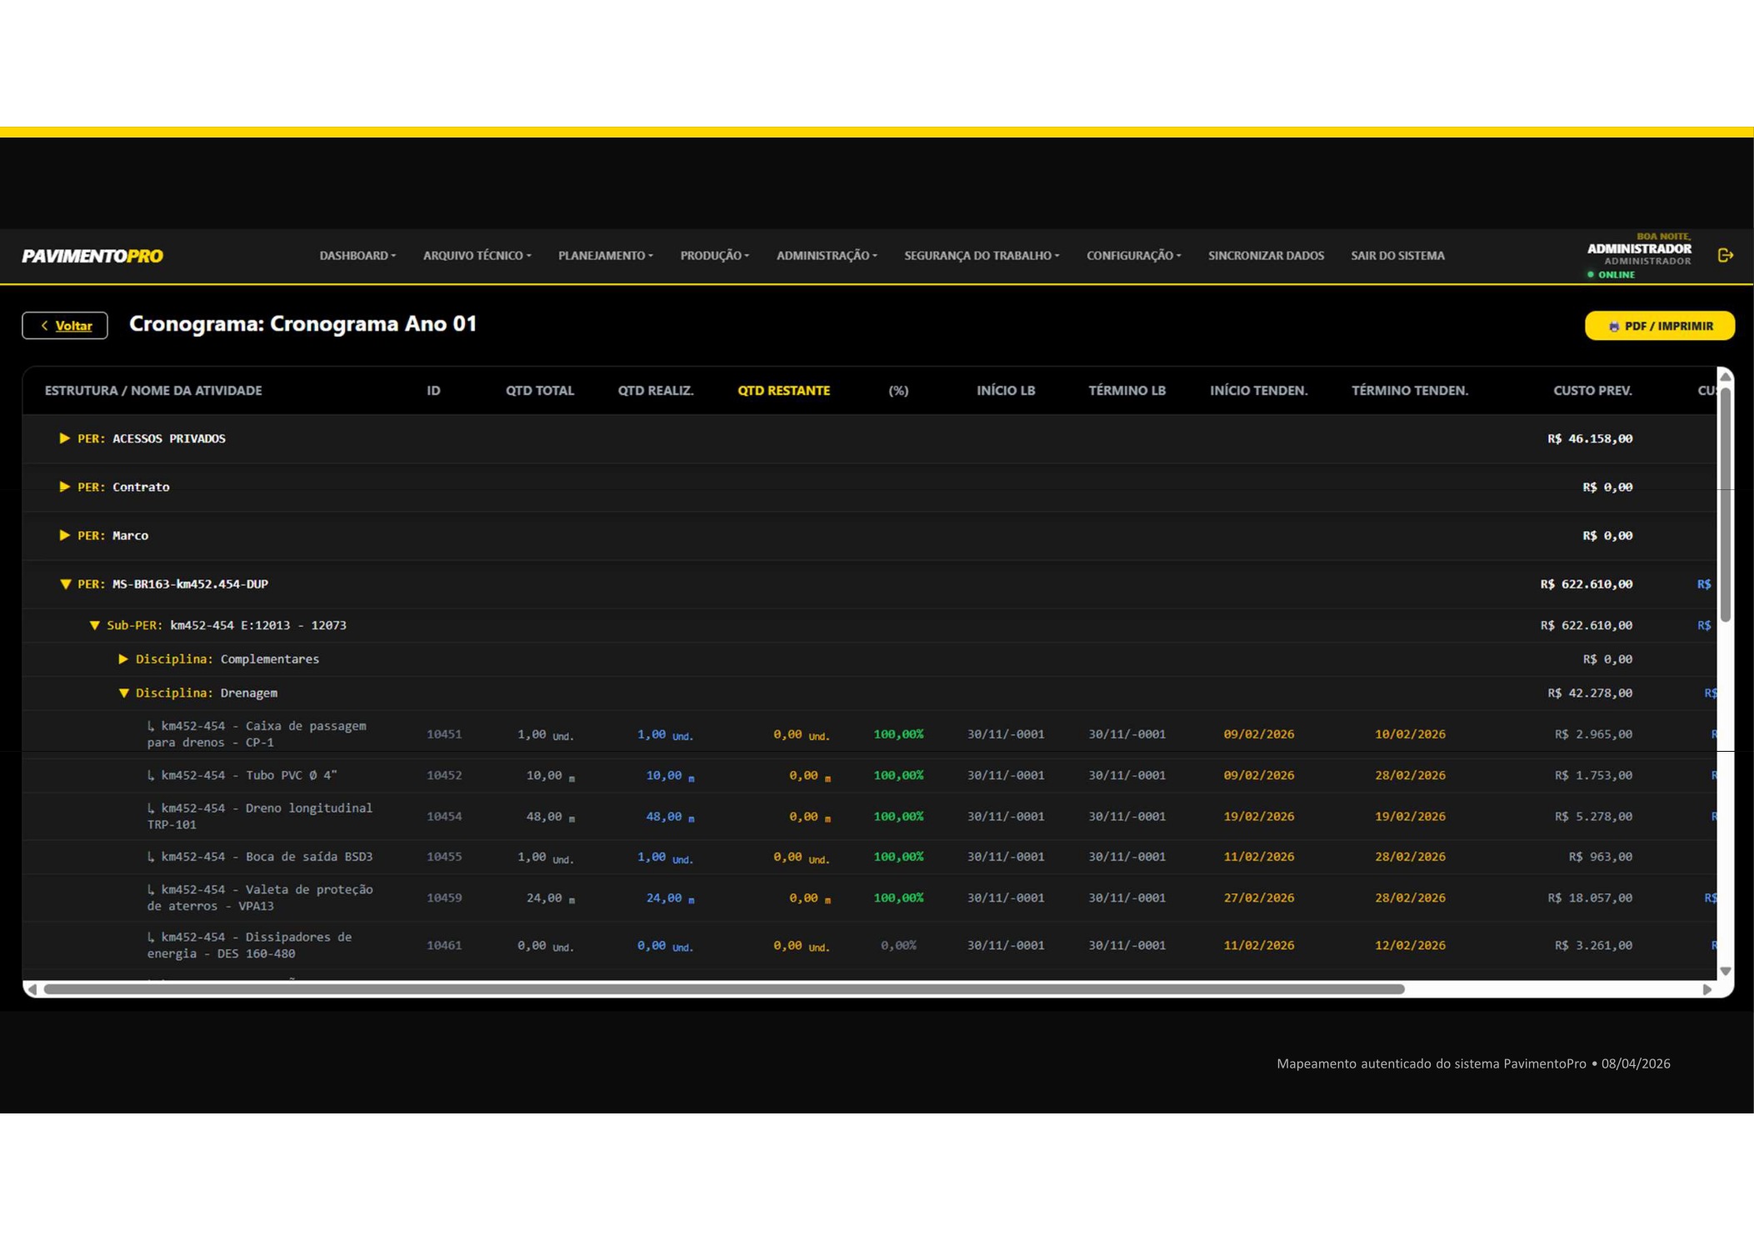Open the Planejamento menu
Image resolution: width=1754 pixels, height=1241 pixels.
pos(605,256)
